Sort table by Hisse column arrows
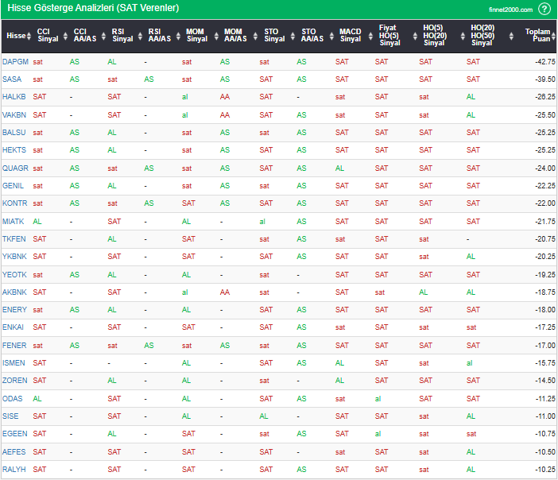The image size is (558, 480). [x=29, y=36]
